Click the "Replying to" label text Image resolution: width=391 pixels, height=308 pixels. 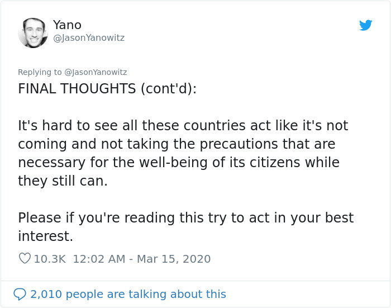[40, 72]
